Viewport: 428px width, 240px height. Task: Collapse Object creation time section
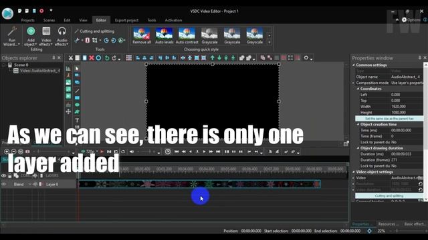(358, 125)
